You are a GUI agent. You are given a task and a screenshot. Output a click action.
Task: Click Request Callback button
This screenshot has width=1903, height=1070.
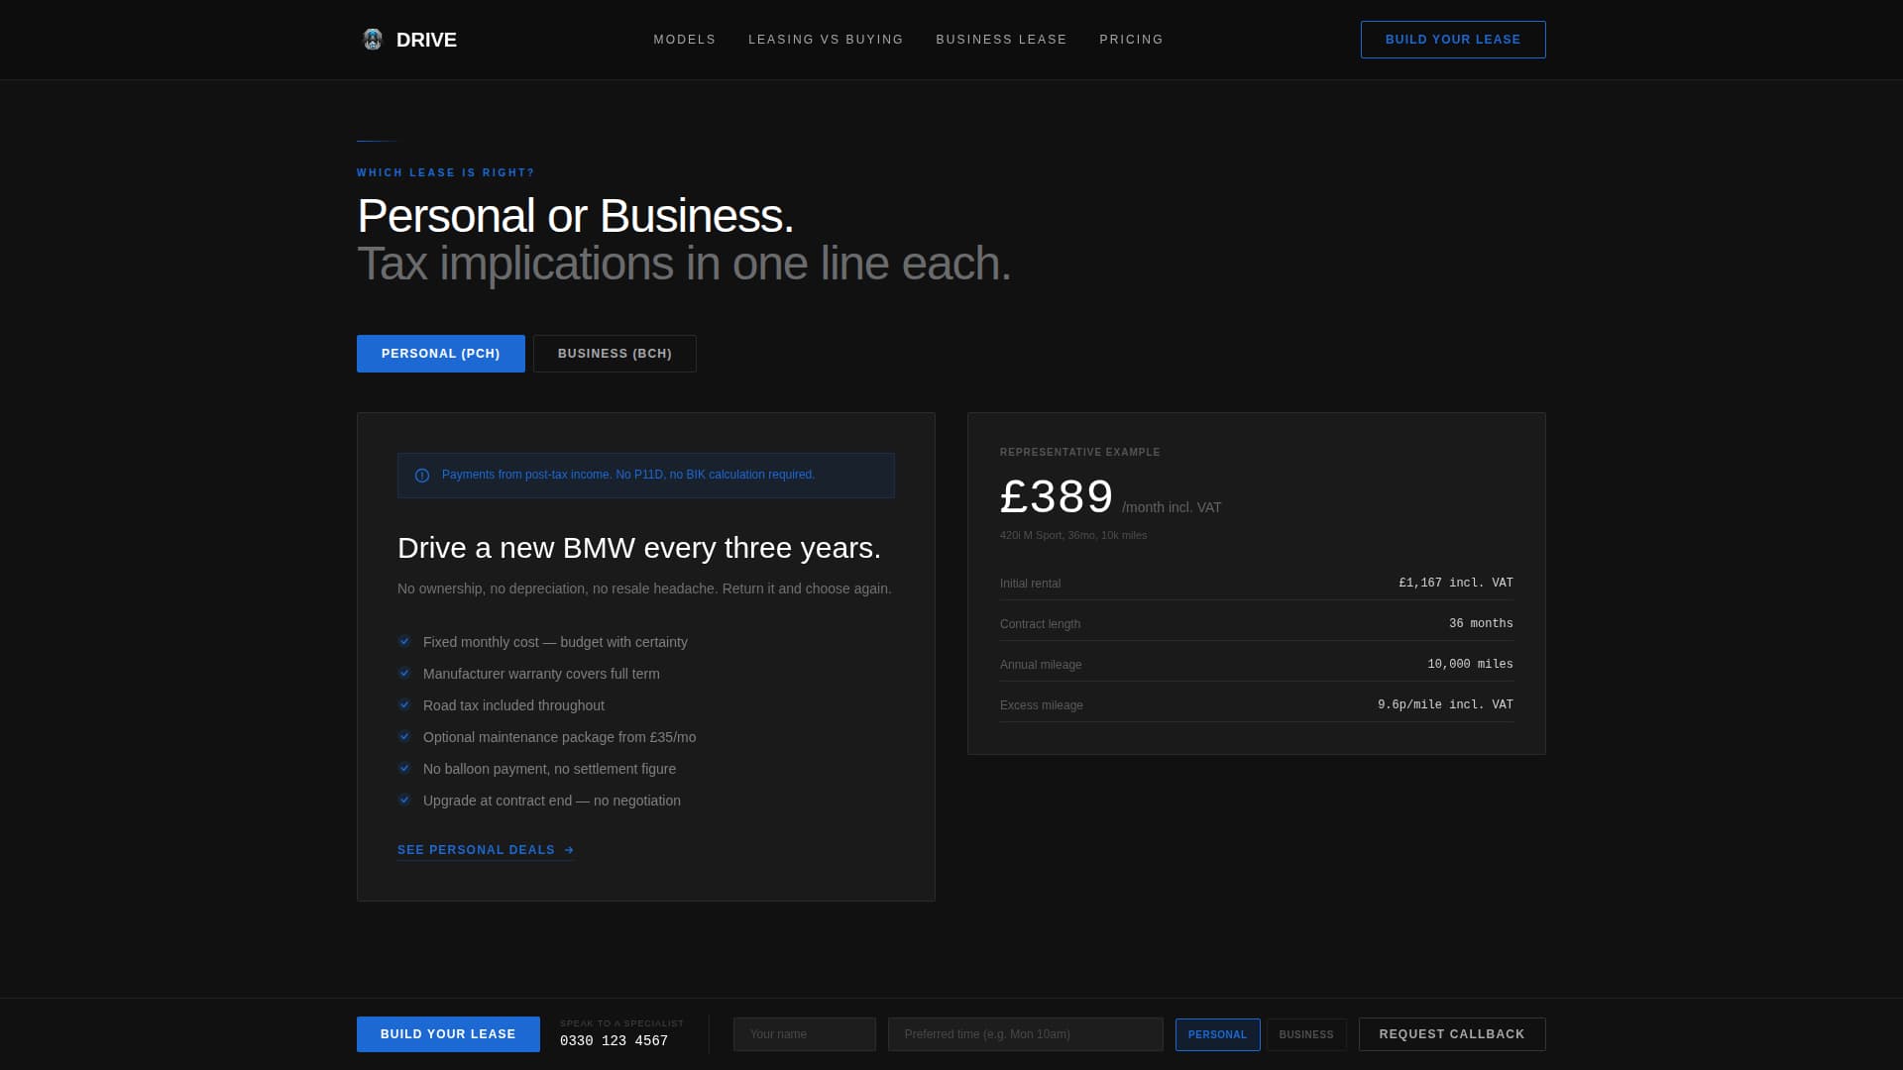pyautogui.click(x=1452, y=1034)
